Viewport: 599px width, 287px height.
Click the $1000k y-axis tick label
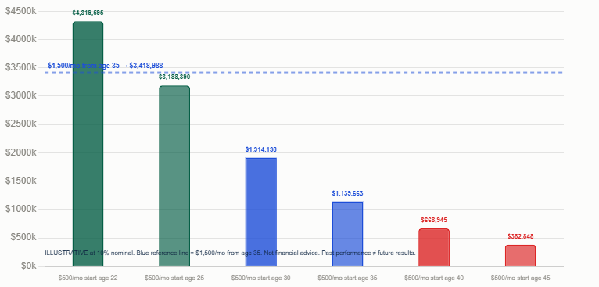pos(21,210)
